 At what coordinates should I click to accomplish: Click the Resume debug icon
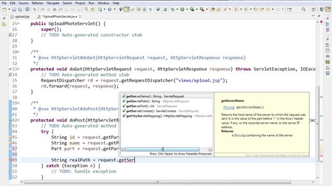coord(43,9)
